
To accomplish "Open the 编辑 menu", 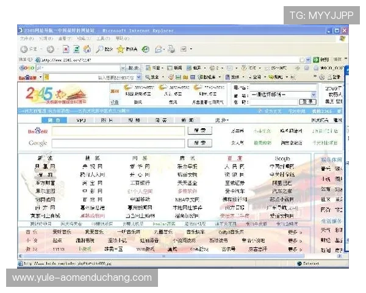I will [x=46, y=38].
